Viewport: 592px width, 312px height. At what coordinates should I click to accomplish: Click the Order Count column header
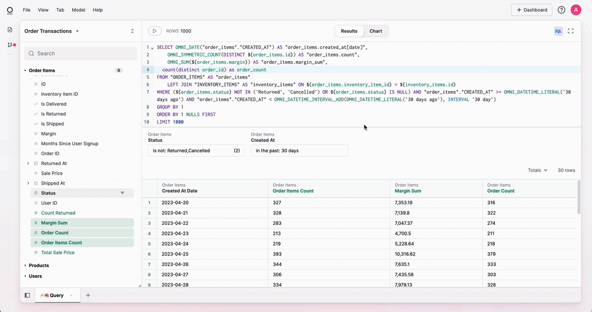530,188
